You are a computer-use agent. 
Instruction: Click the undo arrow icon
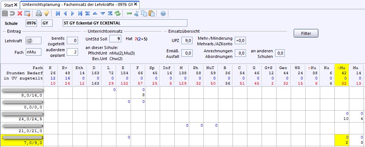tap(12, 13)
